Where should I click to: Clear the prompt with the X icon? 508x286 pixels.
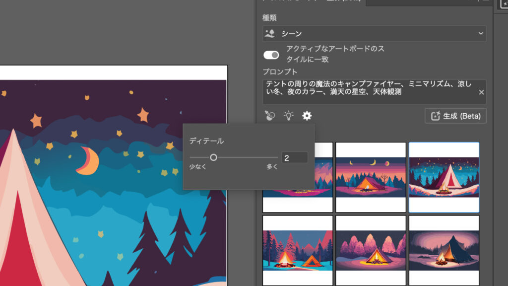coord(481,92)
